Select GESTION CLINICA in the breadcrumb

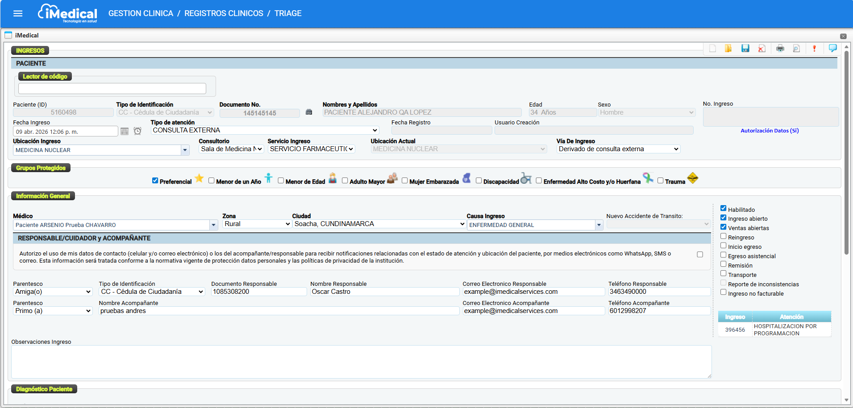(141, 13)
